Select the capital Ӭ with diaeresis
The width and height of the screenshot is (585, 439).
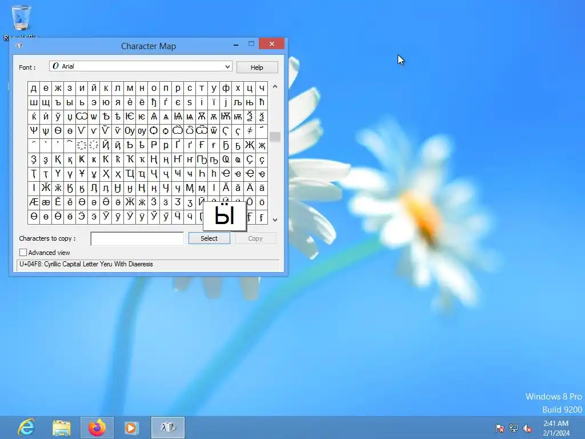tap(82, 217)
